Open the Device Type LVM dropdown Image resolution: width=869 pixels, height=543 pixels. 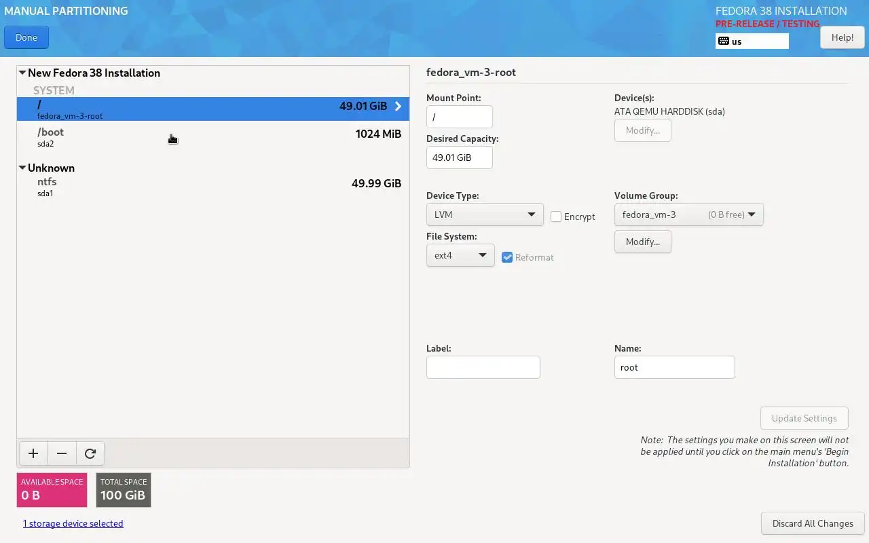tap(485, 214)
